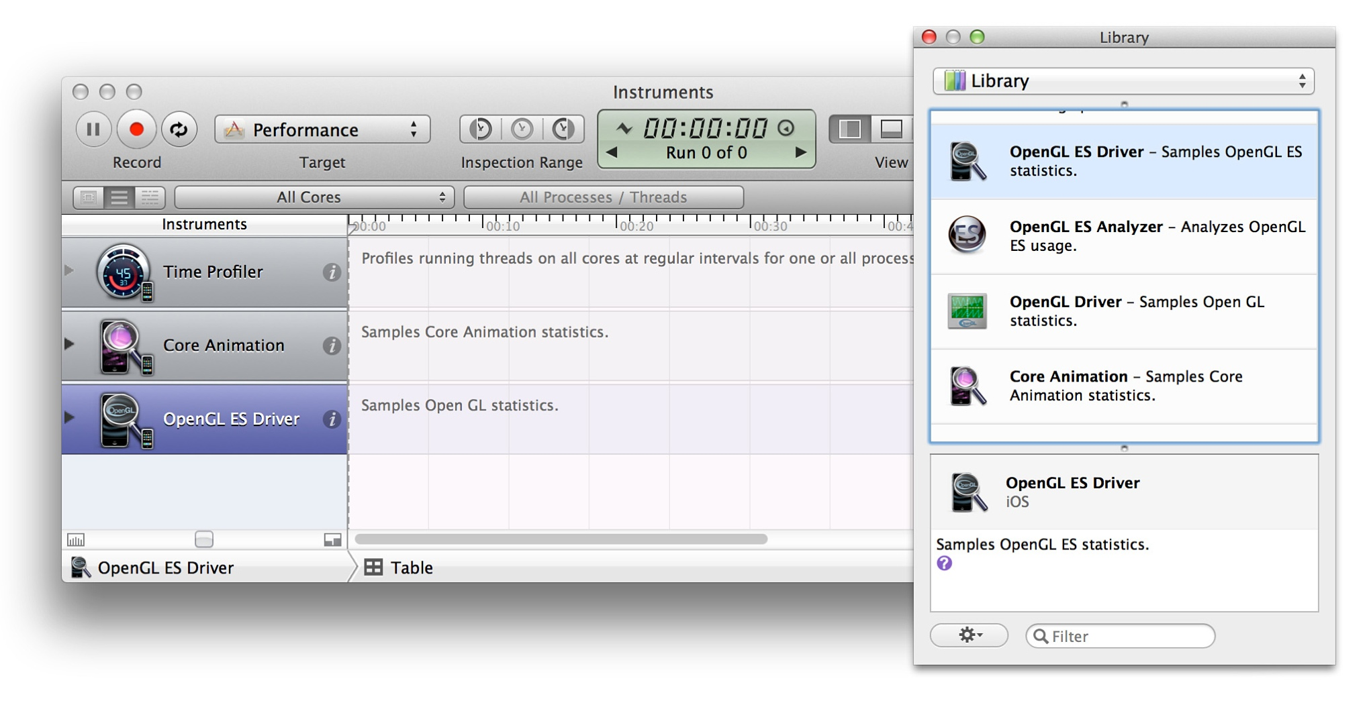Screen dimensions: 1371x703
Task: Select the Time Profiler stopwatch icon
Action: (x=124, y=272)
